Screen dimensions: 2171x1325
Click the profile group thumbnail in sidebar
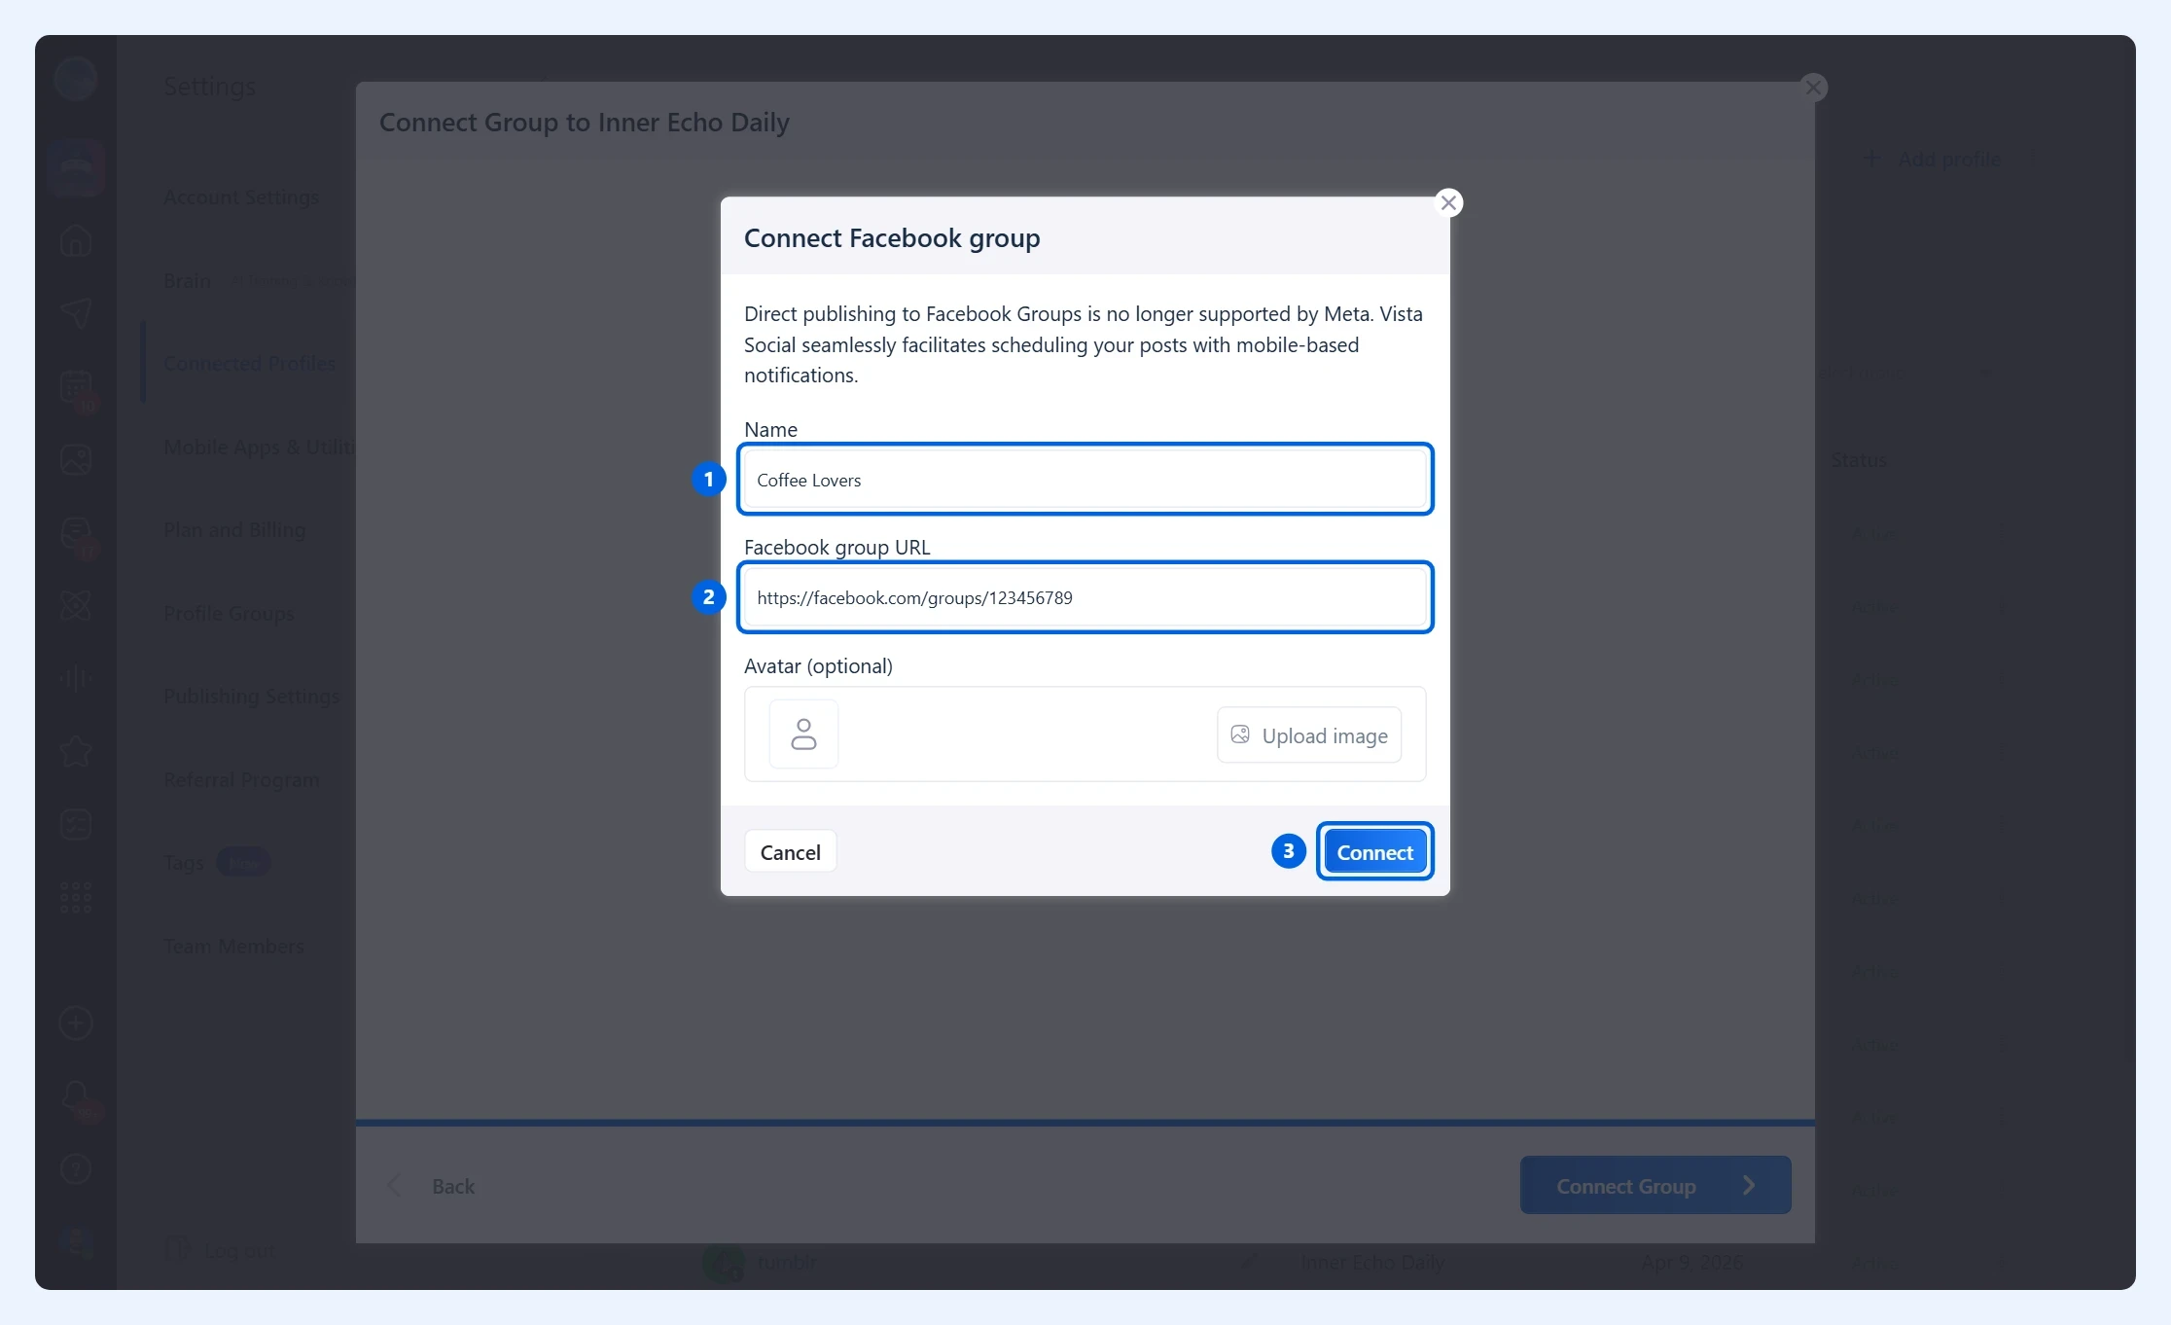click(76, 167)
